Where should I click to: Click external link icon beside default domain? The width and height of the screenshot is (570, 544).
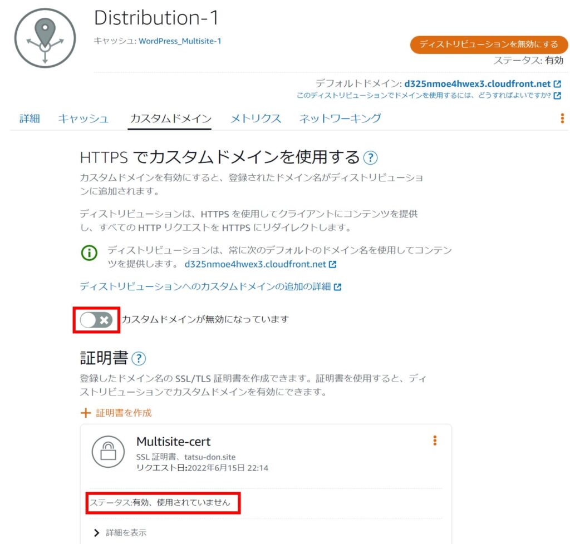[557, 84]
